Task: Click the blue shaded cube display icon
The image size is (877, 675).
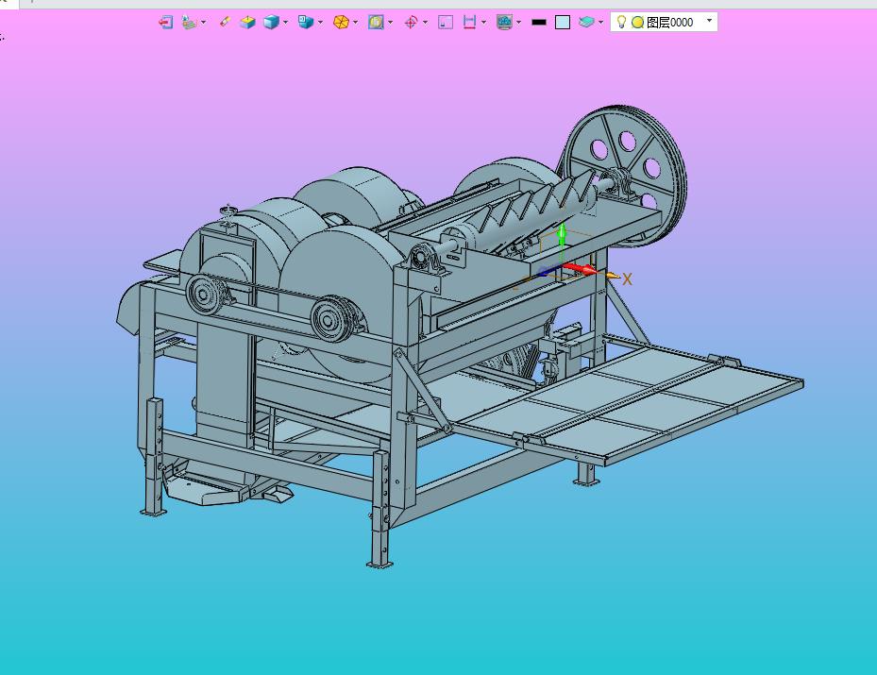Action: tap(271, 22)
